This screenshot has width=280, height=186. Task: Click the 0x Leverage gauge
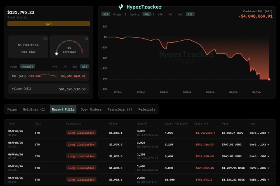[x=69, y=47]
